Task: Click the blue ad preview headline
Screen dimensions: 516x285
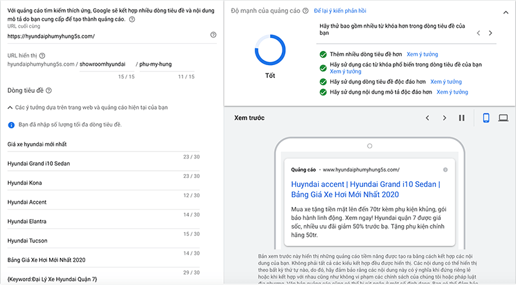Action: (366, 189)
